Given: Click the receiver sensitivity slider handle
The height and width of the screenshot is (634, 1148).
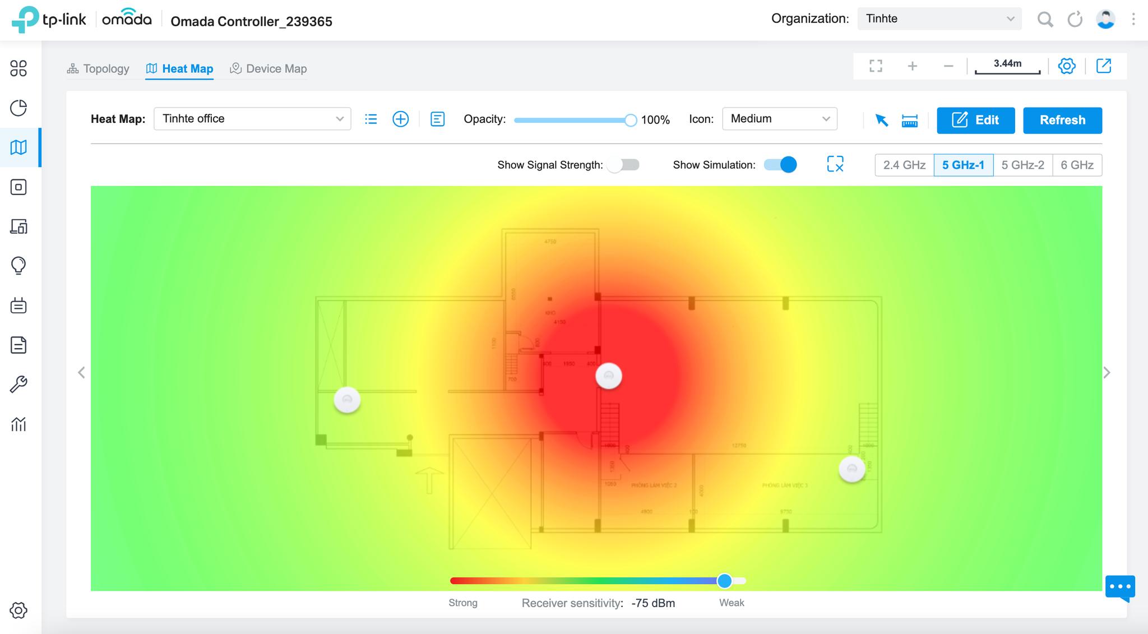Looking at the screenshot, I should [x=724, y=581].
